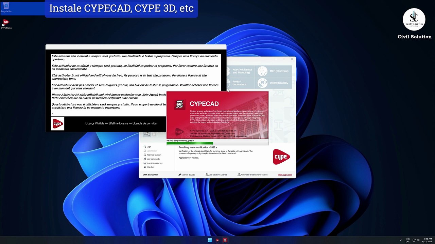The image size is (435, 244).
Task: Click the Login person icon
Action: coord(145,147)
